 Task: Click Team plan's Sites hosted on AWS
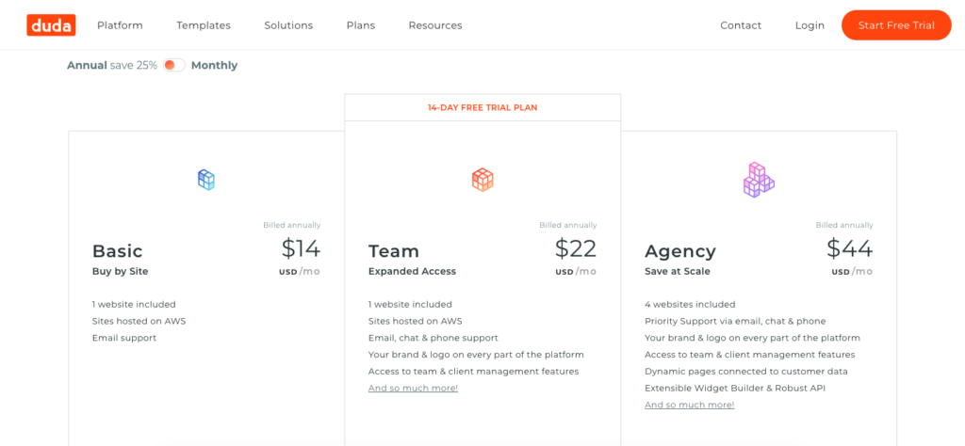click(x=415, y=321)
